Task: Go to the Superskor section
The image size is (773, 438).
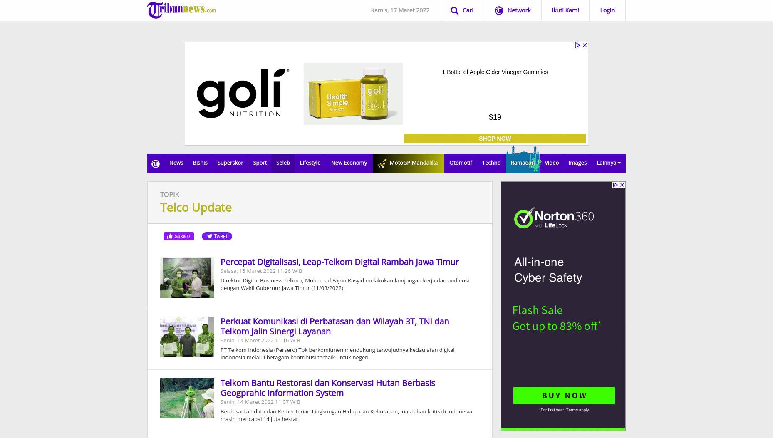Action: 230,163
